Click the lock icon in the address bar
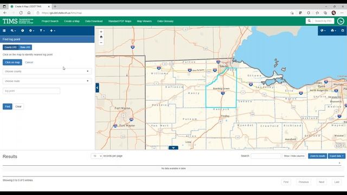347x195 pixels. 38,13
